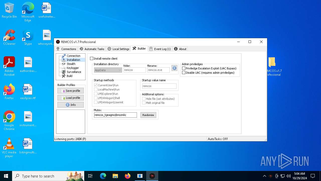Viewport: 321px width, 181px height.
Task: Toggle LM\Explorer\Run startup method
Action: tap(96, 94)
